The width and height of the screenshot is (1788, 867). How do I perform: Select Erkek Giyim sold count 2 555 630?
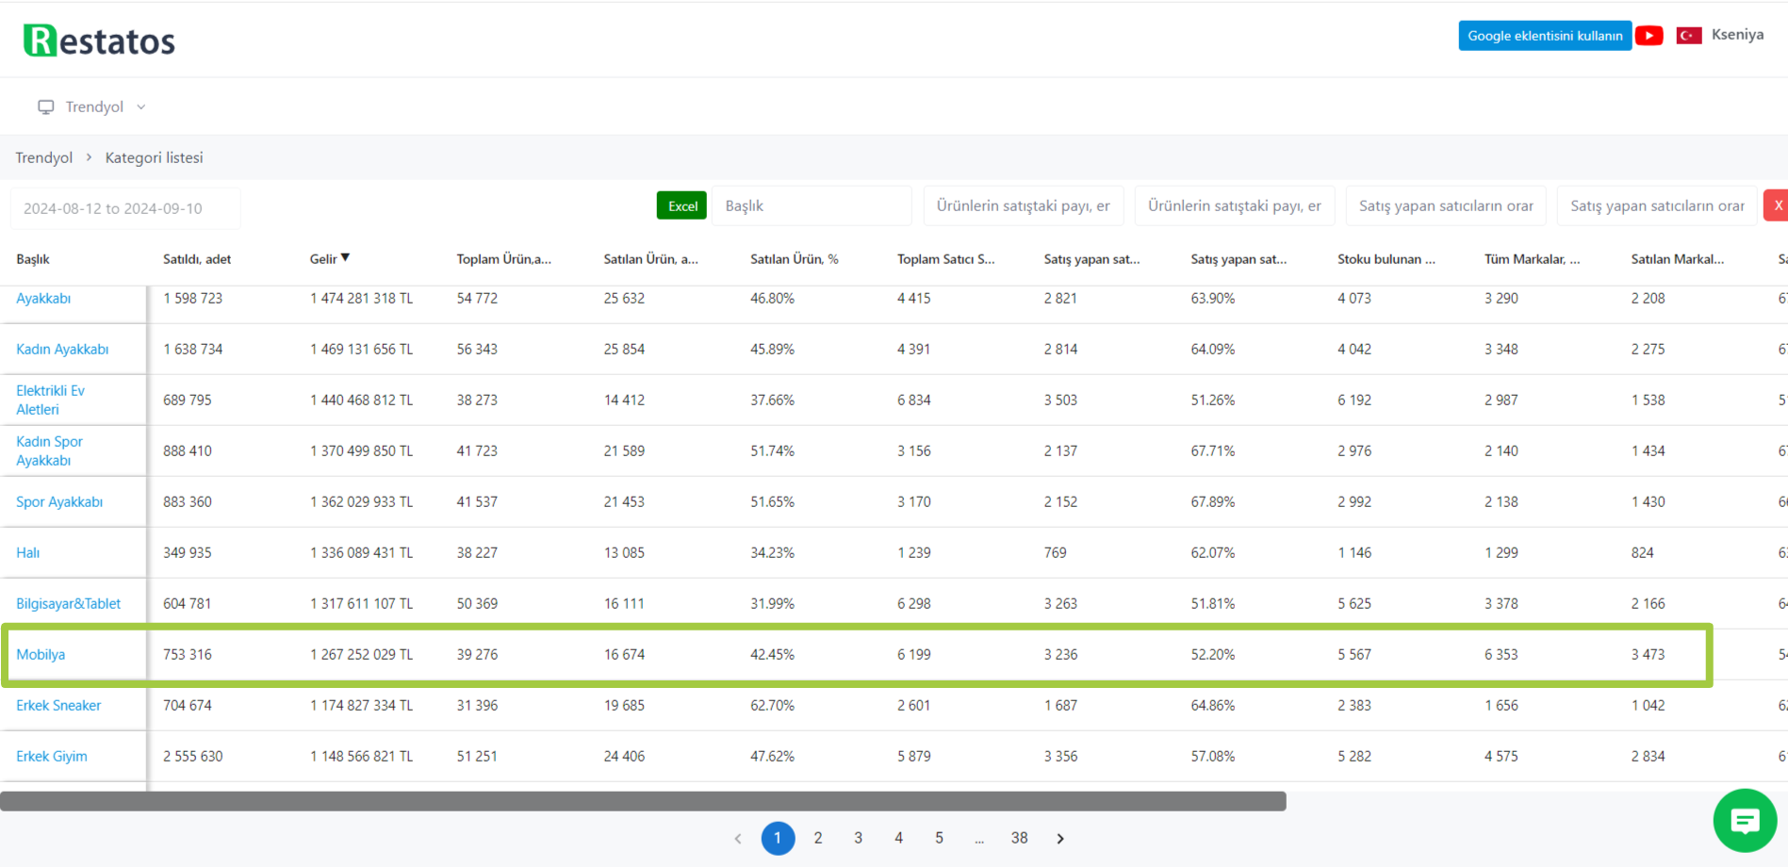(x=193, y=757)
